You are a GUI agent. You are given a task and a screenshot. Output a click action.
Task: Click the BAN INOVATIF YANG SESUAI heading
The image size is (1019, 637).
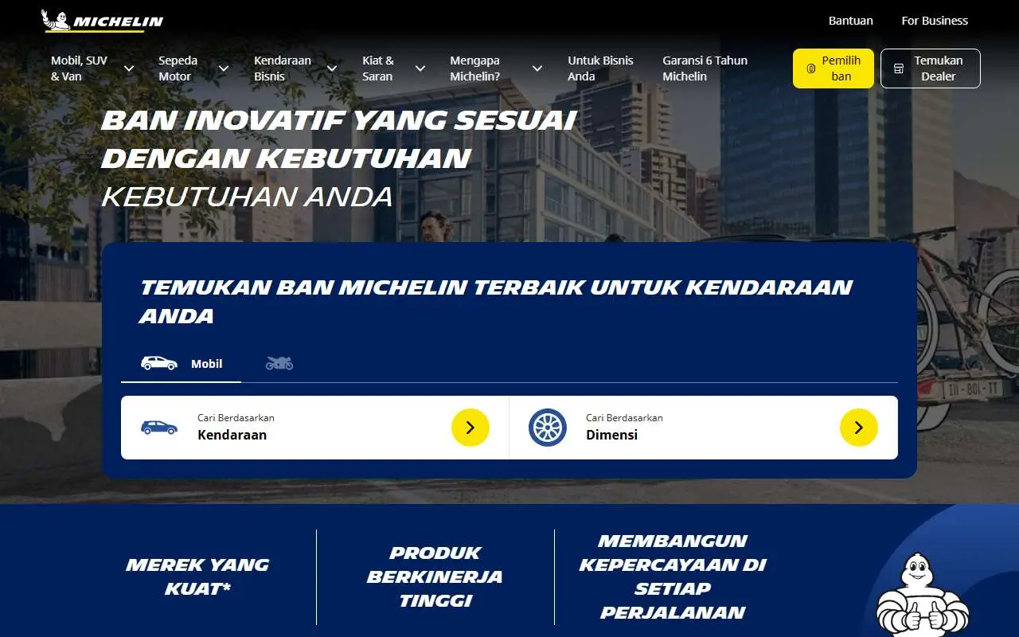339,120
